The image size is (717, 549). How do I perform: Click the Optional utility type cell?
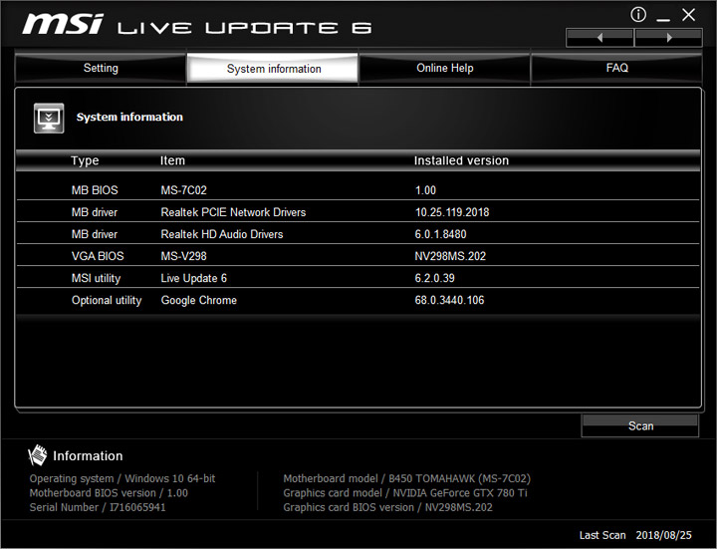click(x=107, y=300)
